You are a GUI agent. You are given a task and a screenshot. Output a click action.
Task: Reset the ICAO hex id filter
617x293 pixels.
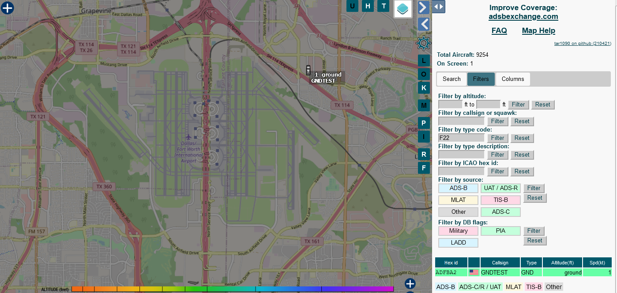(522, 172)
